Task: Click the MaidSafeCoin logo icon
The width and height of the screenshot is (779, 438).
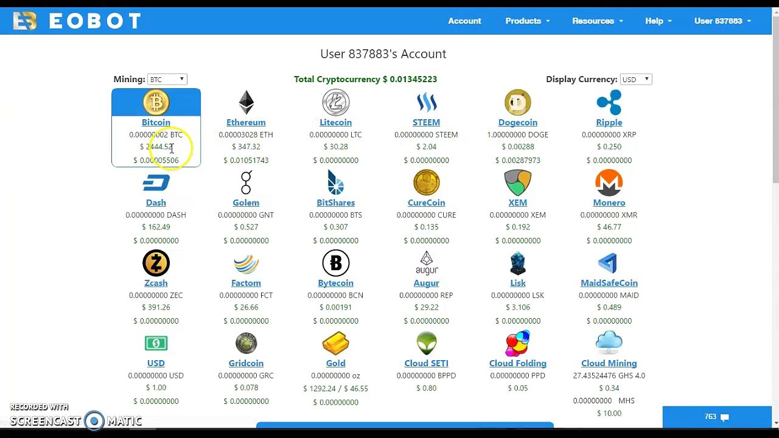Action: pos(609,263)
